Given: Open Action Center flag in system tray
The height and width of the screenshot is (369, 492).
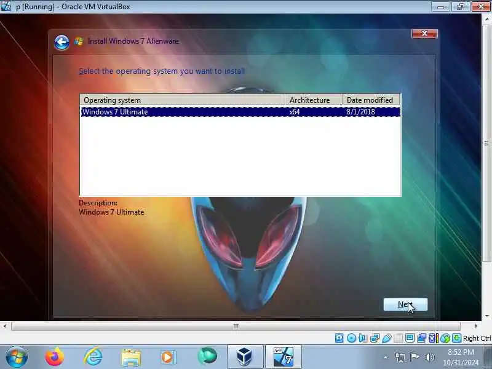Looking at the screenshot, I should pyautogui.click(x=415, y=357).
